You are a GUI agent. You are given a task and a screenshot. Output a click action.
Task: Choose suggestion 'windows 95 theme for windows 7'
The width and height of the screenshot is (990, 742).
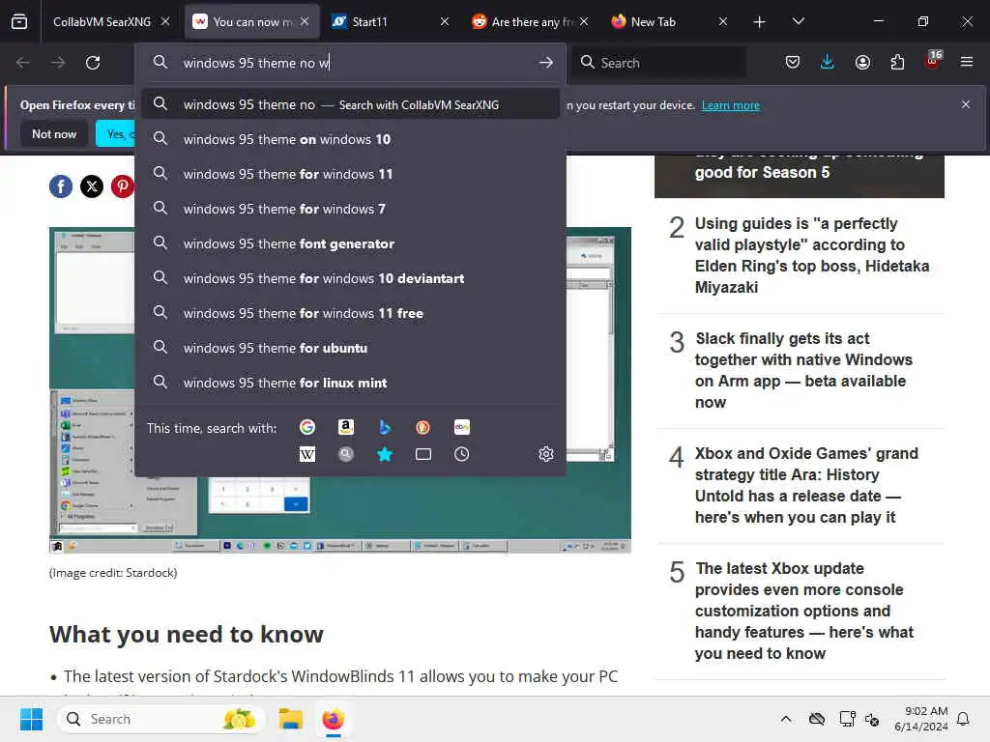point(350,209)
